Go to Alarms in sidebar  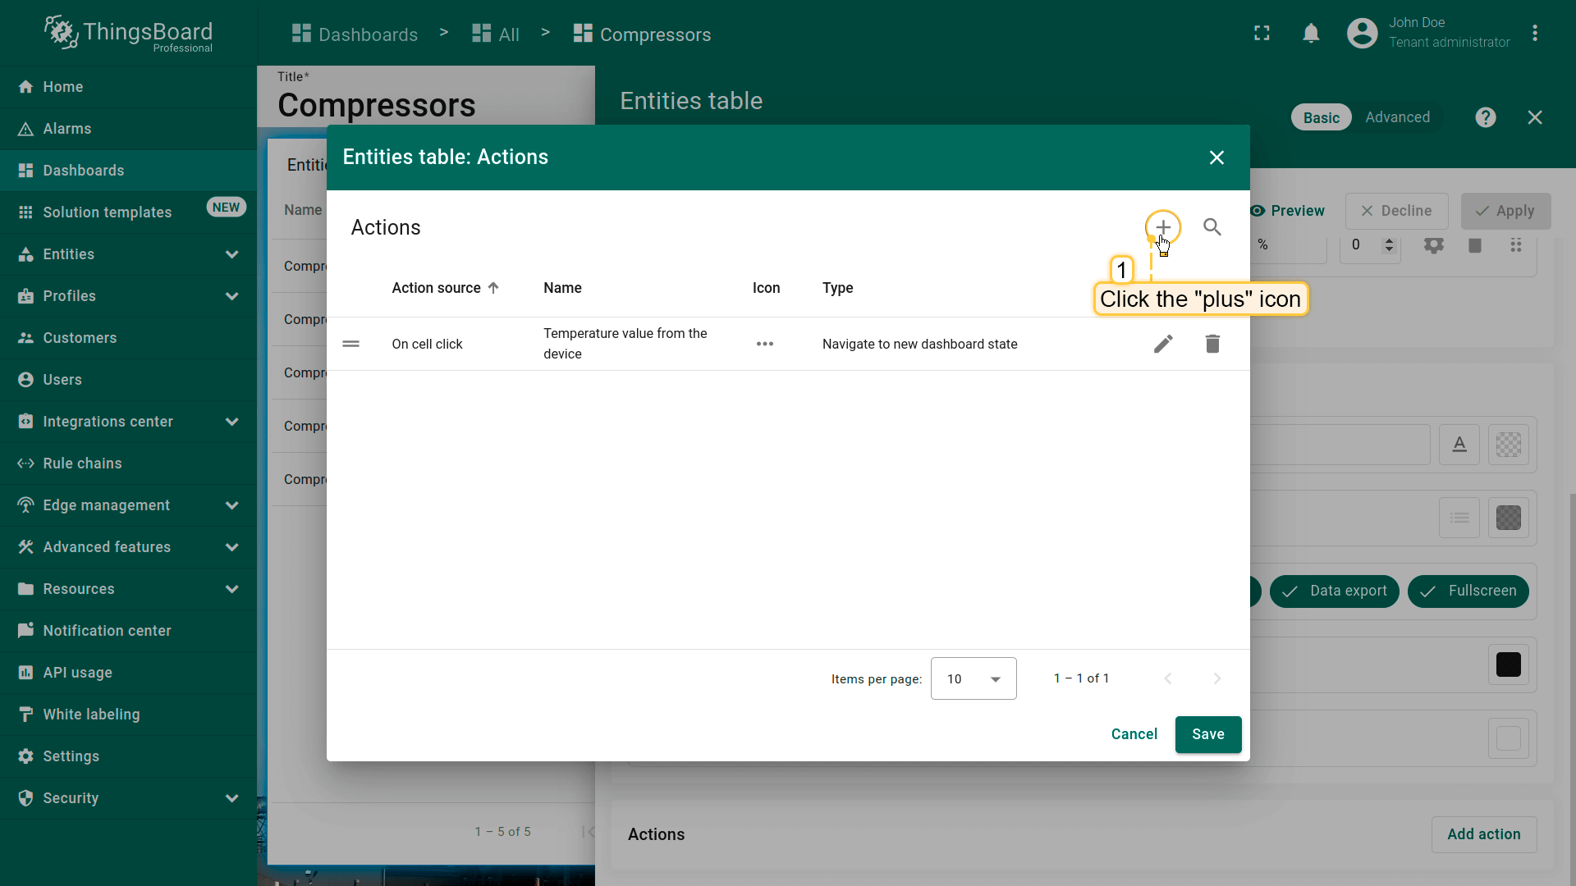(67, 129)
